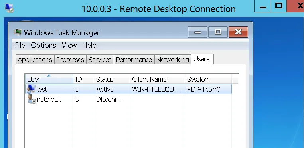Close the Windows Task Manager window
The height and width of the screenshot is (148, 304).
(238, 32)
